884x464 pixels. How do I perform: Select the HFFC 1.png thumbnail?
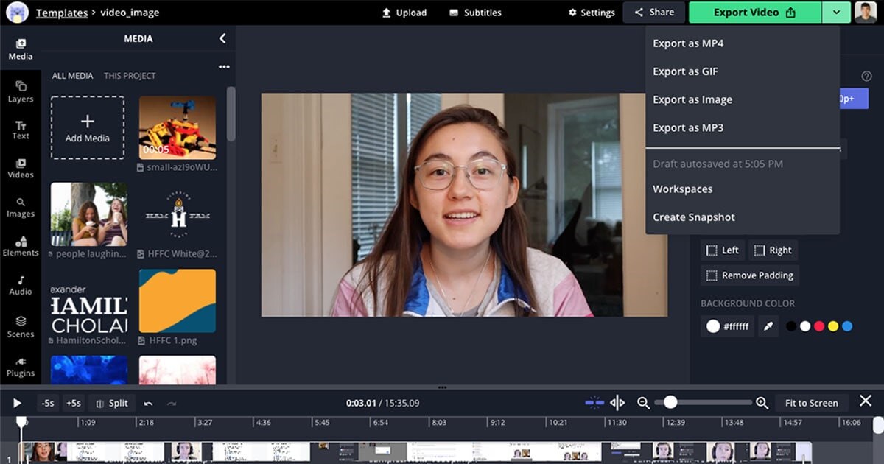click(x=177, y=300)
